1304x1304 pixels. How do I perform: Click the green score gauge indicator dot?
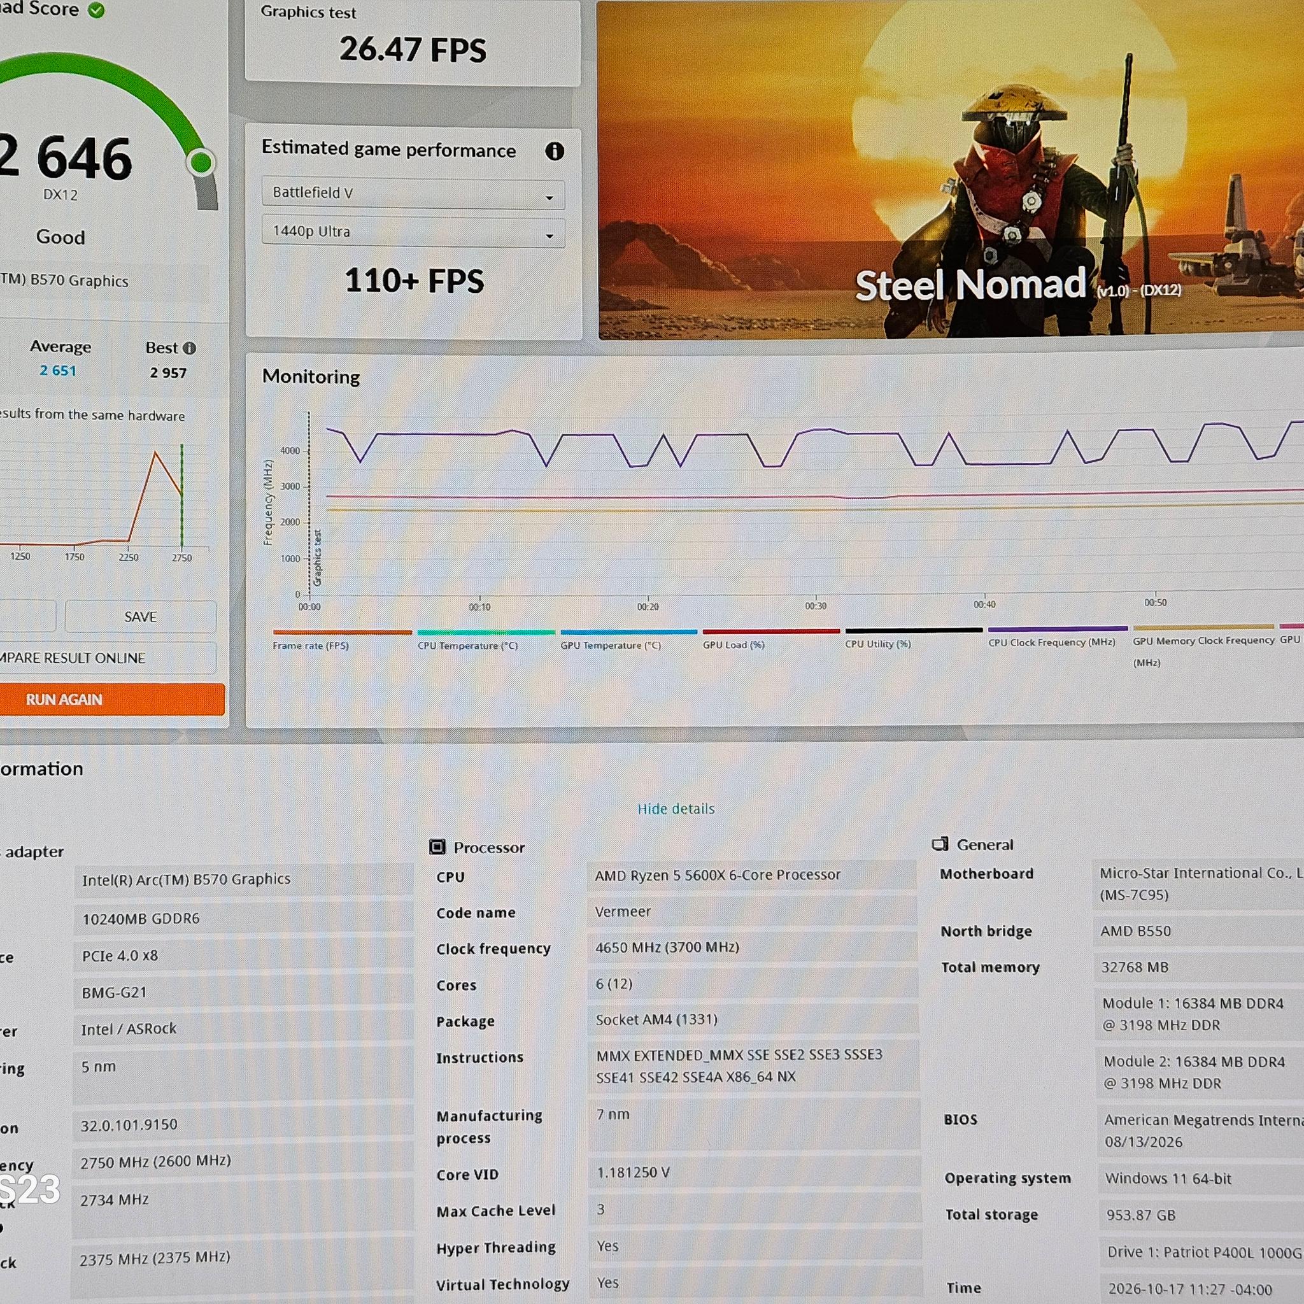coord(201,162)
